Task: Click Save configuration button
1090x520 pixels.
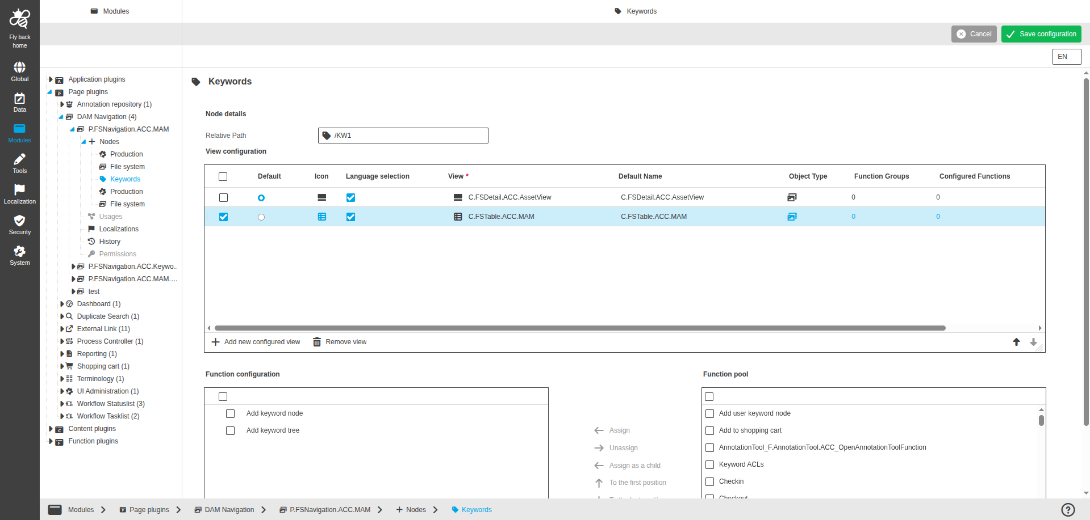Action: pyautogui.click(x=1041, y=33)
